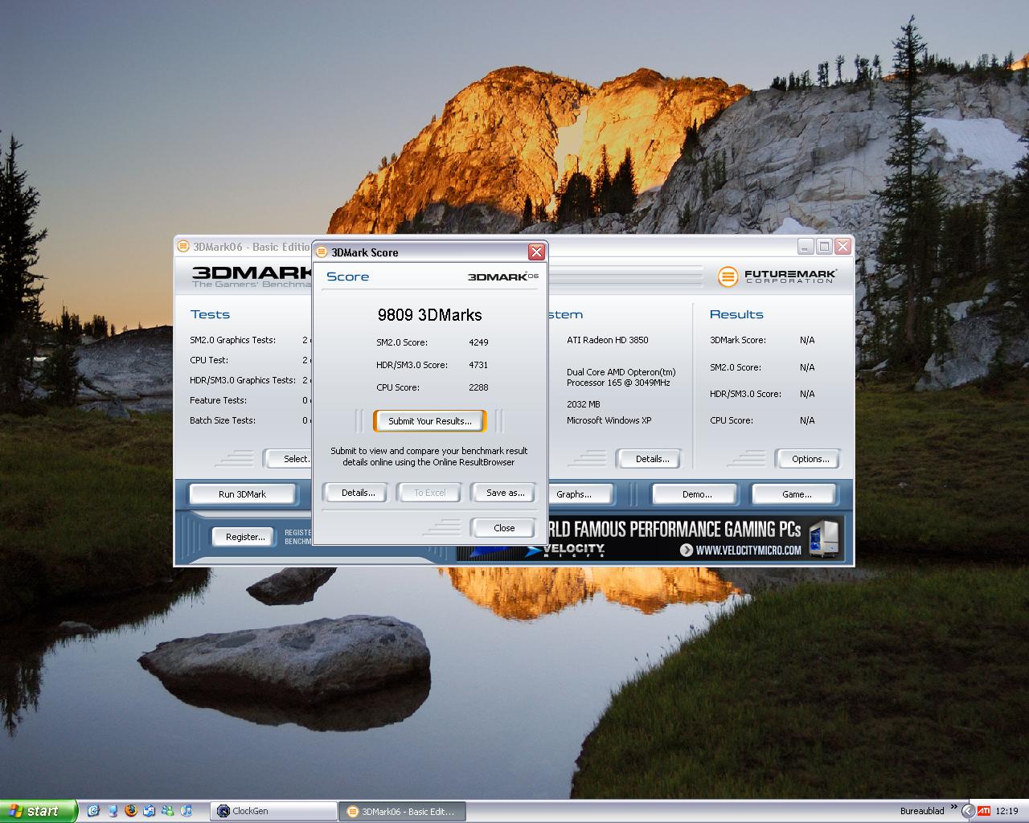
Task: Click the CPU Score value 2288
Action: [478, 387]
